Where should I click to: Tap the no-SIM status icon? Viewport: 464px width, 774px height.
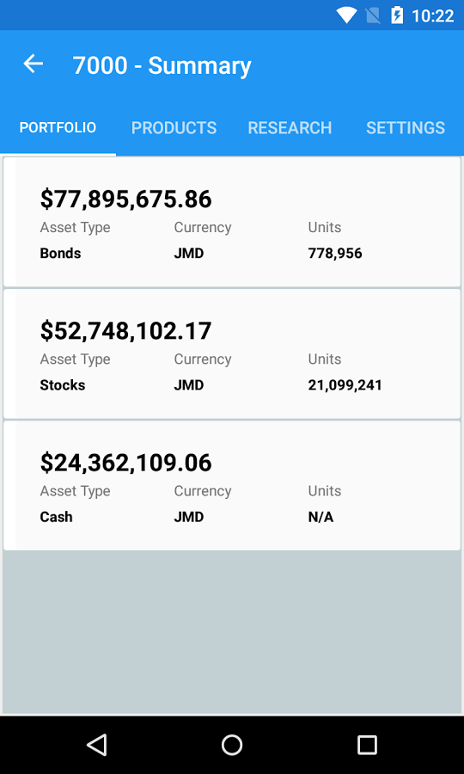pyautogui.click(x=373, y=15)
